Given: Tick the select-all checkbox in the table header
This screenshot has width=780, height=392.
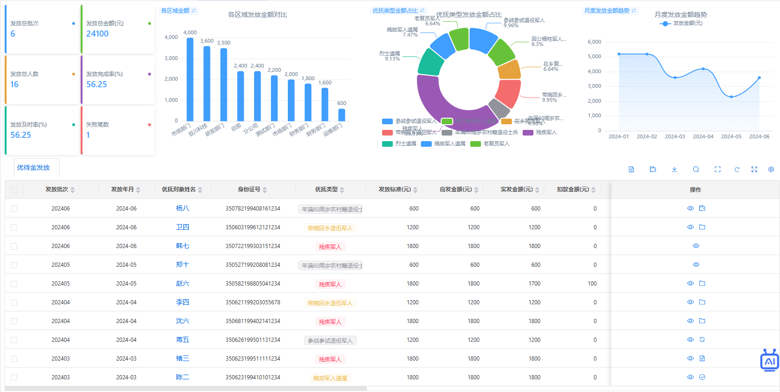Looking at the screenshot, I should (x=14, y=190).
